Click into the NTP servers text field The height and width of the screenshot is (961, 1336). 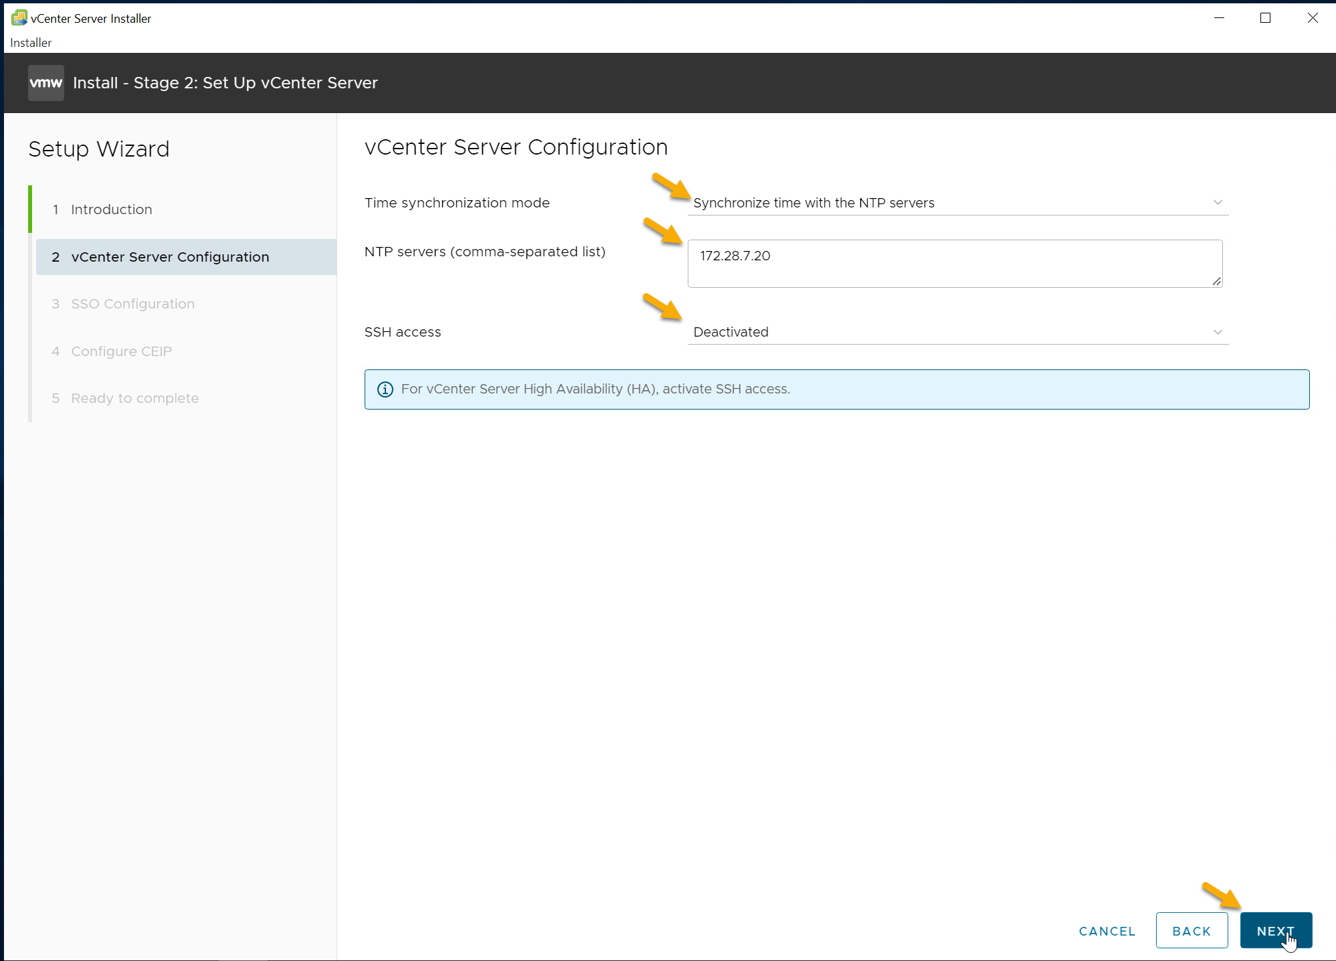tap(955, 264)
